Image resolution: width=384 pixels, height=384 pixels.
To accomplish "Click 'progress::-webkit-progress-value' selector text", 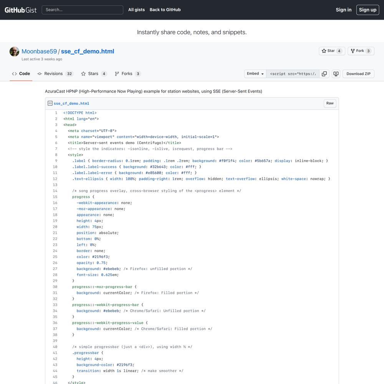I will coord(108,323).
